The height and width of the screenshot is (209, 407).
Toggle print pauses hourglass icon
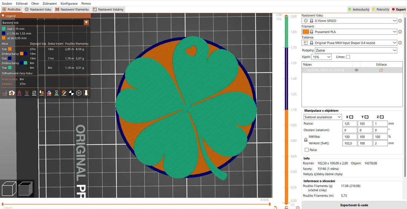(x=57, y=93)
